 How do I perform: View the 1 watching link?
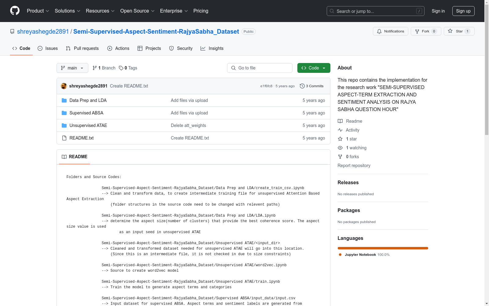[x=352, y=148]
